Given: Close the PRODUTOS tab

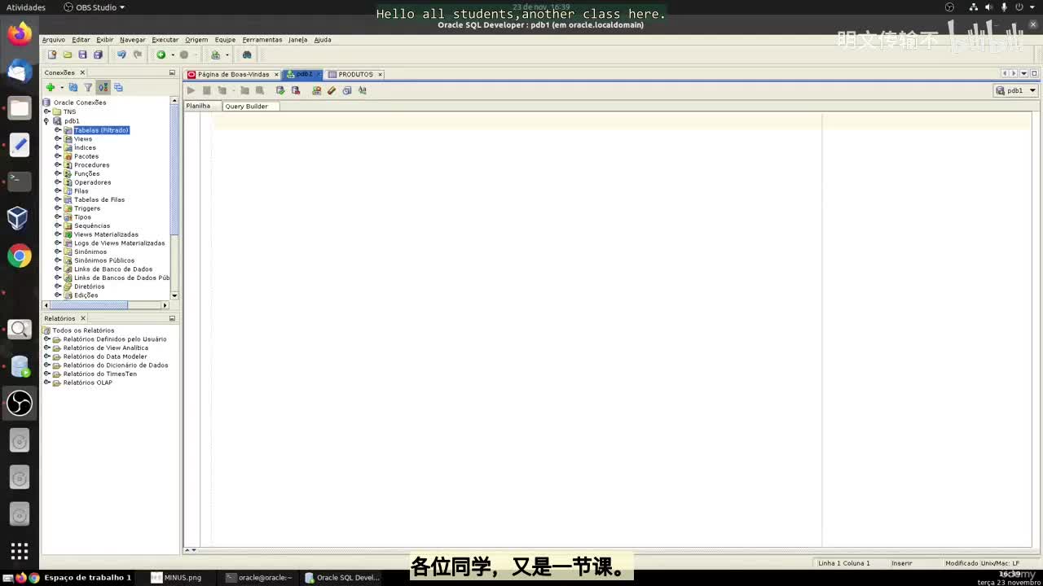Looking at the screenshot, I should pyautogui.click(x=380, y=74).
